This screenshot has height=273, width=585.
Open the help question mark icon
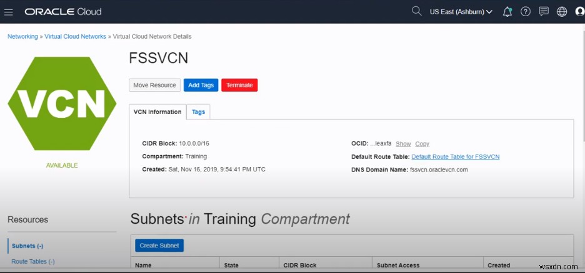[x=525, y=12]
